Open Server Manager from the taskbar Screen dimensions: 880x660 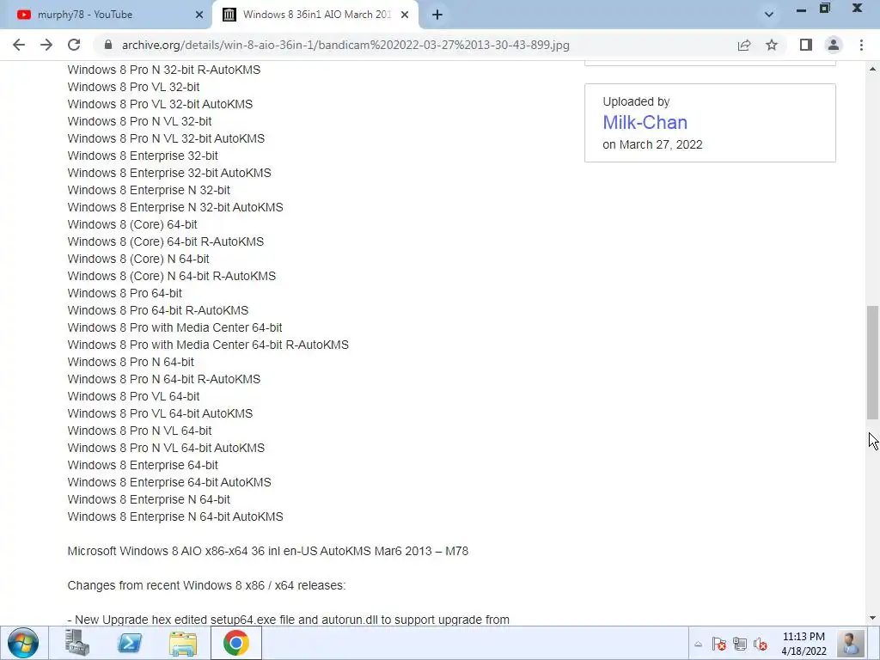76,643
